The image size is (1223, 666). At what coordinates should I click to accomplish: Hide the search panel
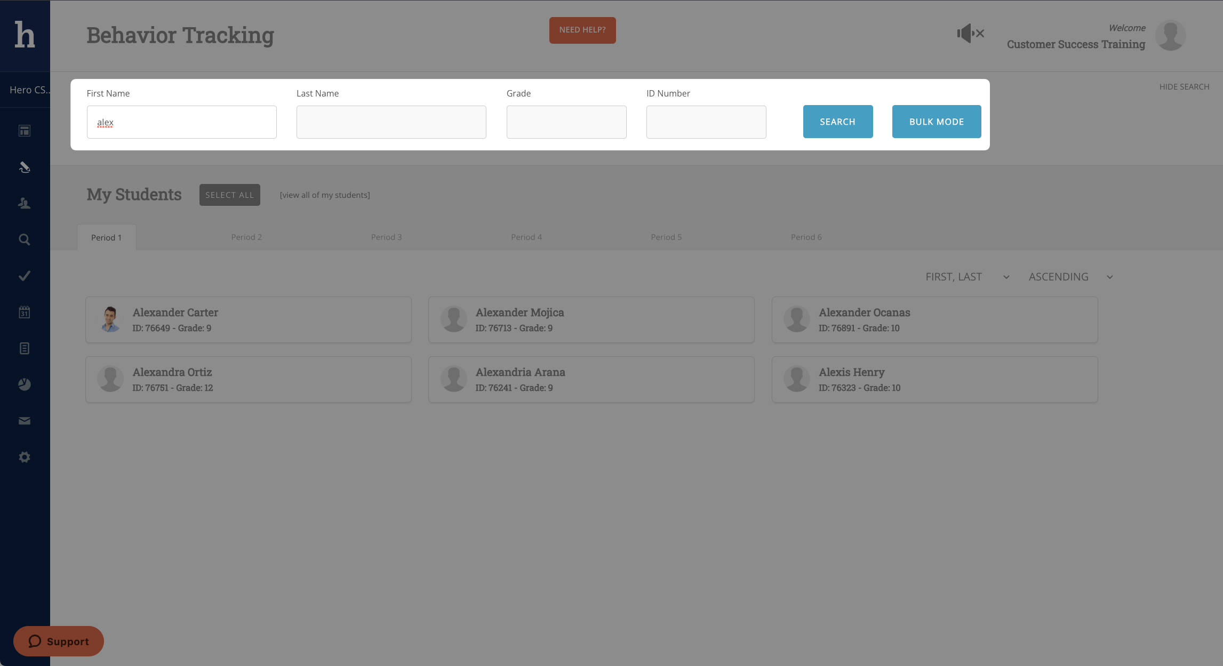1184,87
